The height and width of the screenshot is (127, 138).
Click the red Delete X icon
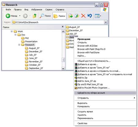83,16
